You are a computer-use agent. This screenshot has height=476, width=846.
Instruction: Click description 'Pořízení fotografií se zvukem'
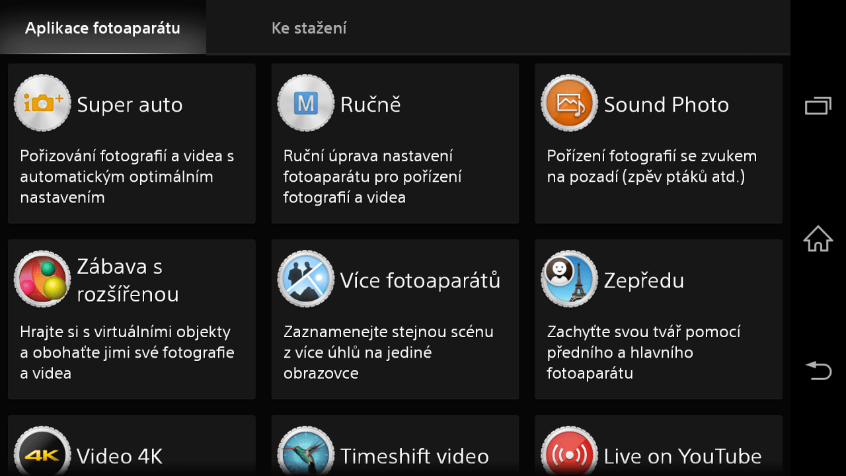coord(652,157)
